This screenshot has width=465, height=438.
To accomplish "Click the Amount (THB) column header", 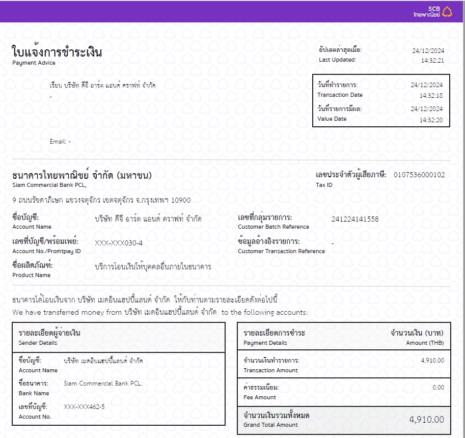I will pos(425,343).
